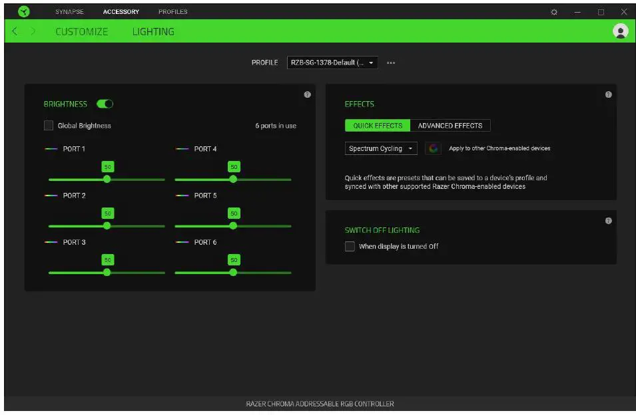Screen dimensions: 636x415
Task: Open the Switch Off Lighting help icon
Action: click(608, 221)
